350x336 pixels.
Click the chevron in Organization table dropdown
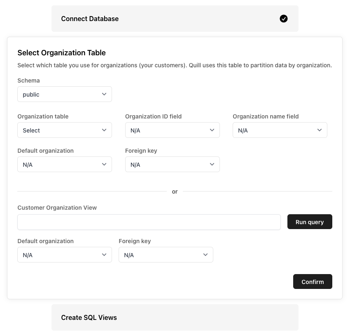point(104,130)
